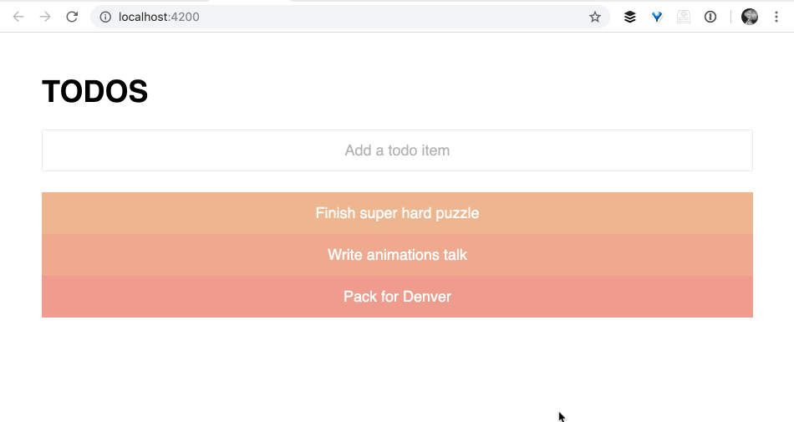Select the 'Finish super hard puzzle' todo
The height and width of the screenshot is (422, 794).
(x=397, y=213)
